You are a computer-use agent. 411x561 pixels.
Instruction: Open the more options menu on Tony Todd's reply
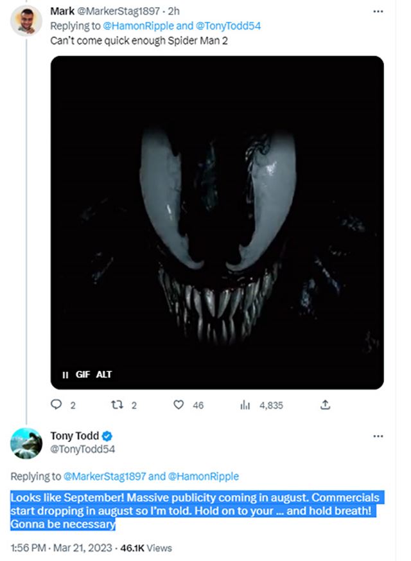pos(378,436)
